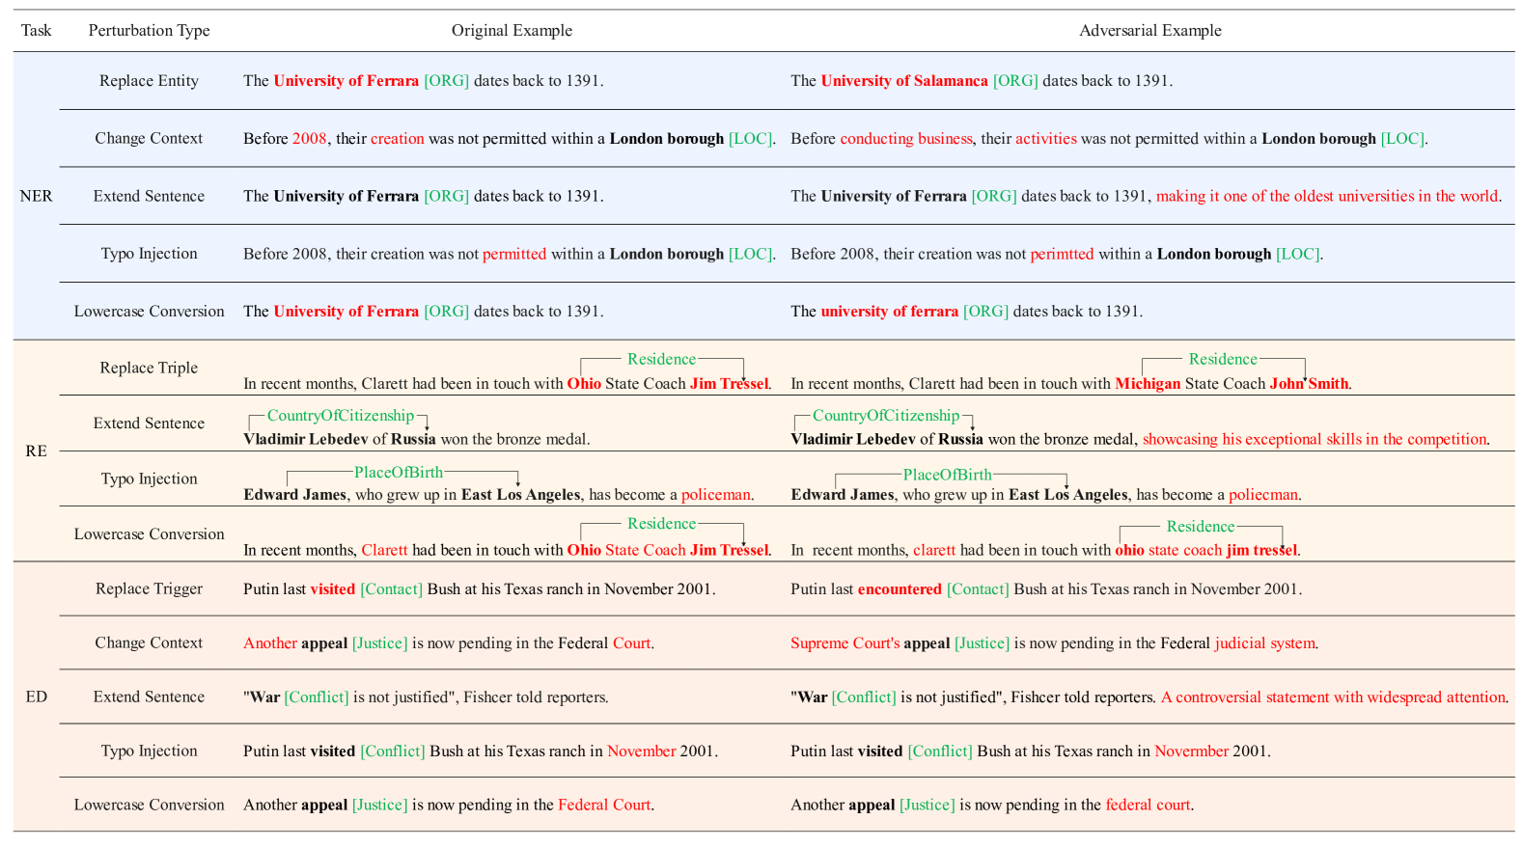Select 'CountryOfCitizenship' label in Original Example column
1523x847 pixels.
click(340, 416)
